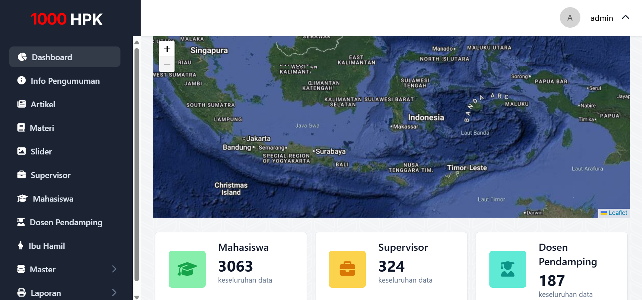642x300 pixels.
Task: Click the Ibu Hamil person icon
Action: (21, 245)
